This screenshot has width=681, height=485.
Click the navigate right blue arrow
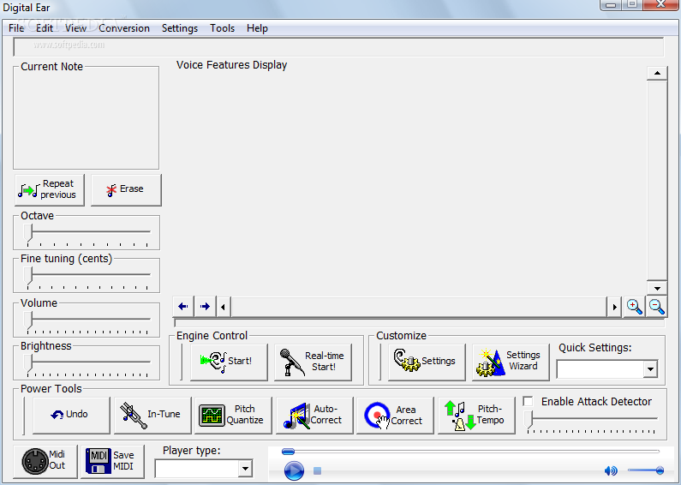[x=205, y=307]
